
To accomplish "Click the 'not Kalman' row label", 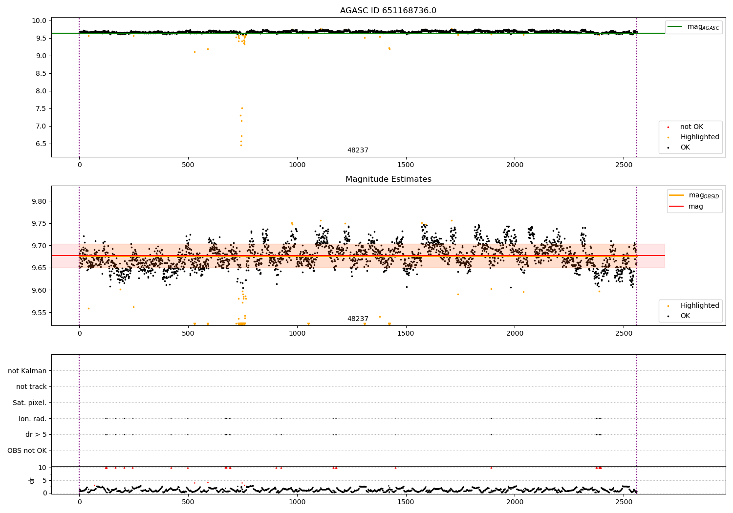I will pyautogui.click(x=27, y=371).
